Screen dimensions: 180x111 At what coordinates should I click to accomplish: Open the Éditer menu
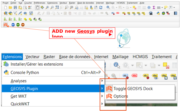(13, 3)
